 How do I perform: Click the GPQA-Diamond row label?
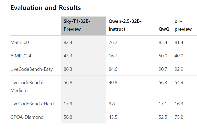[27, 117]
